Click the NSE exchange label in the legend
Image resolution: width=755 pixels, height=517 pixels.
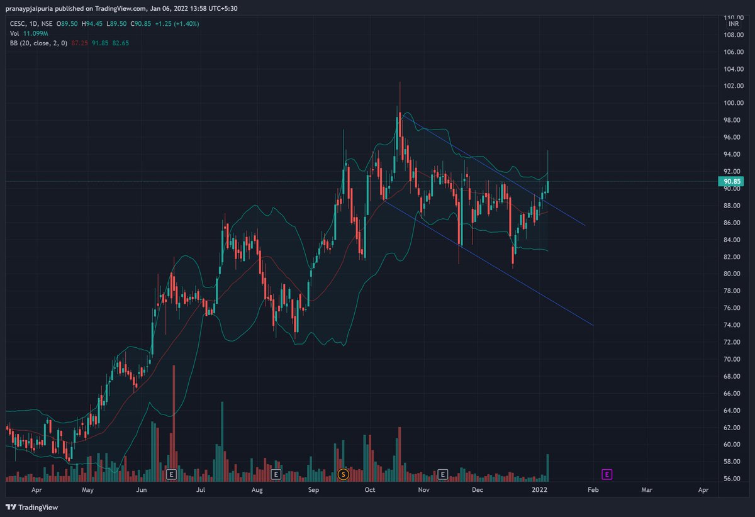click(48, 23)
